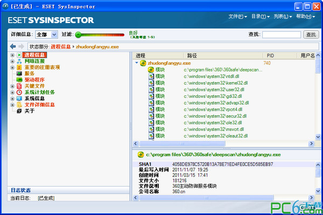
Task: Click the 查找 search button
Action: (311, 34)
